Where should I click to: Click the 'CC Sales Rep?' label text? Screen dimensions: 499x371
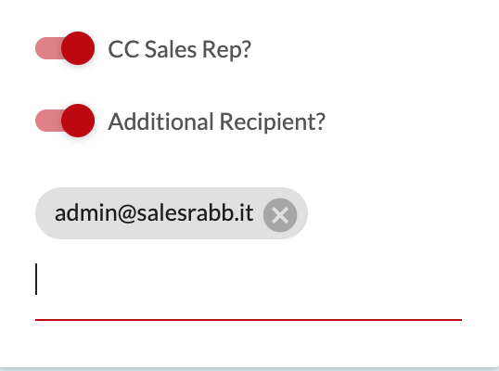pyautogui.click(x=180, y=50)
